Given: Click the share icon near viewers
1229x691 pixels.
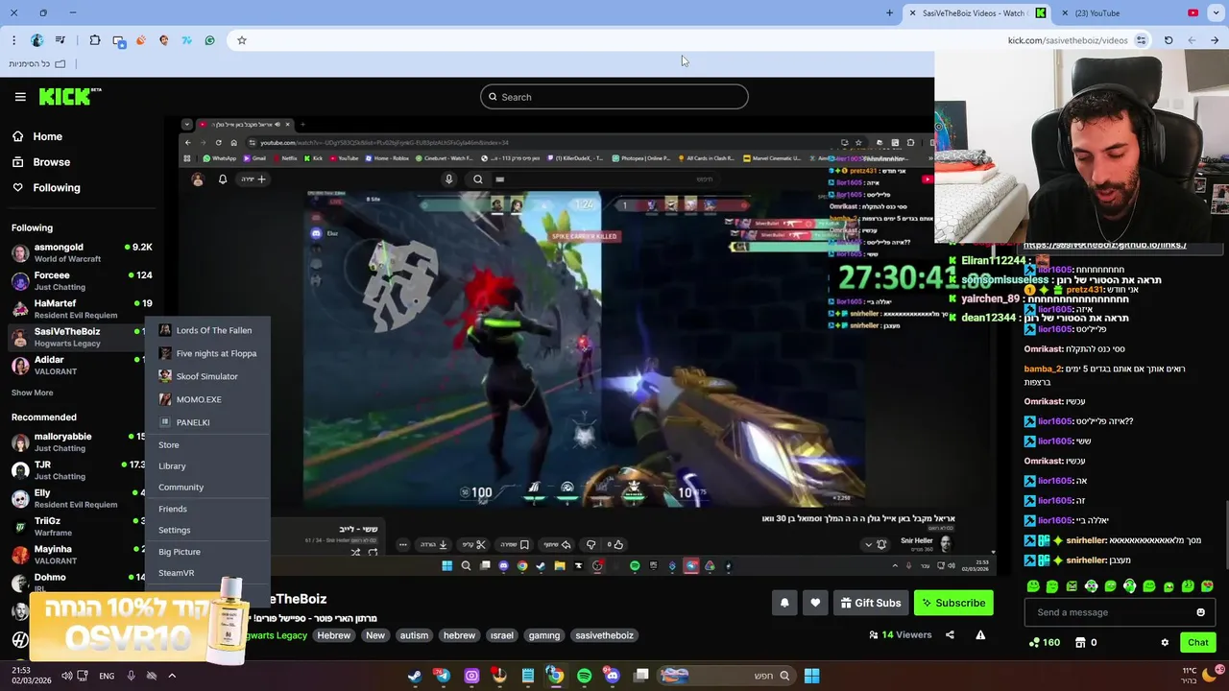Looking at the screenshot, I should (950, 635).
